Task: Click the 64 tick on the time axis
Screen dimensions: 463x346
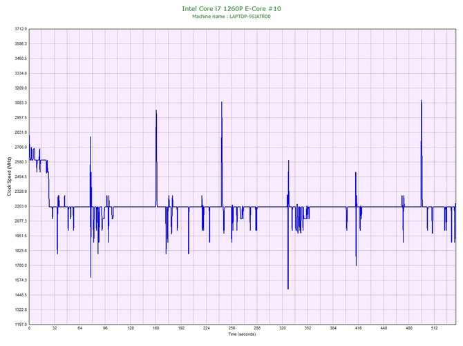Action: [x=79, y=328]
